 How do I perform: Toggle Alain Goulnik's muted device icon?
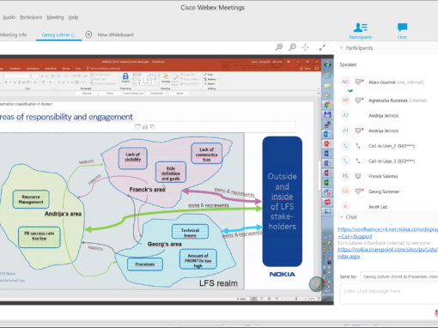click(359, 82)
